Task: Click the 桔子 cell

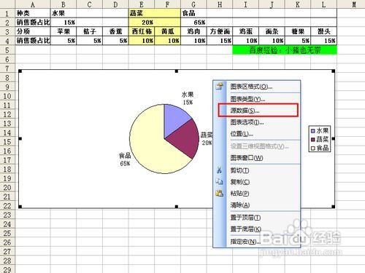Action: coord(89,31)
